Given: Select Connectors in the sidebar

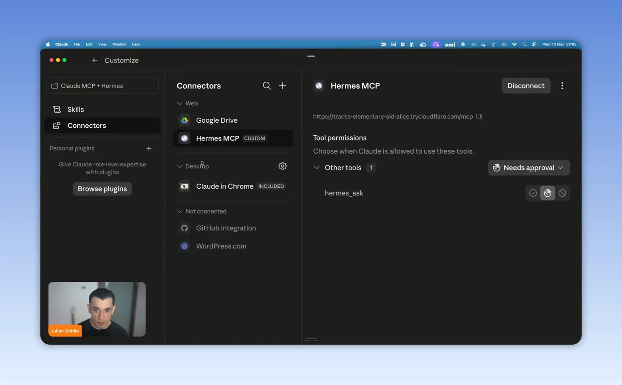Looking at the screenshot, I should pos(102,126).
